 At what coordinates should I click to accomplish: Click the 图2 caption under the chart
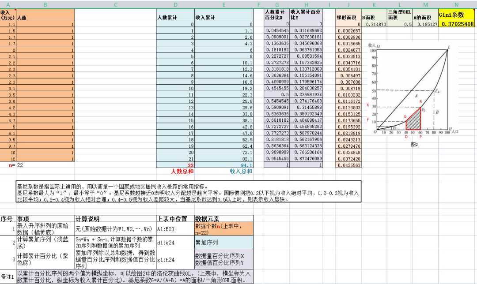414,145
